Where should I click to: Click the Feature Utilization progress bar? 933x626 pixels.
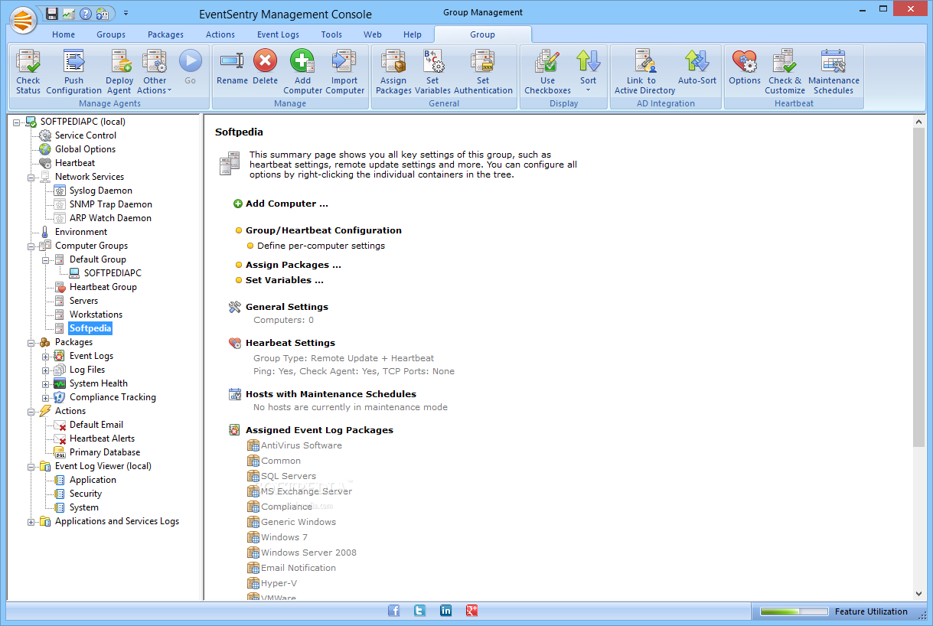(794, 612)
